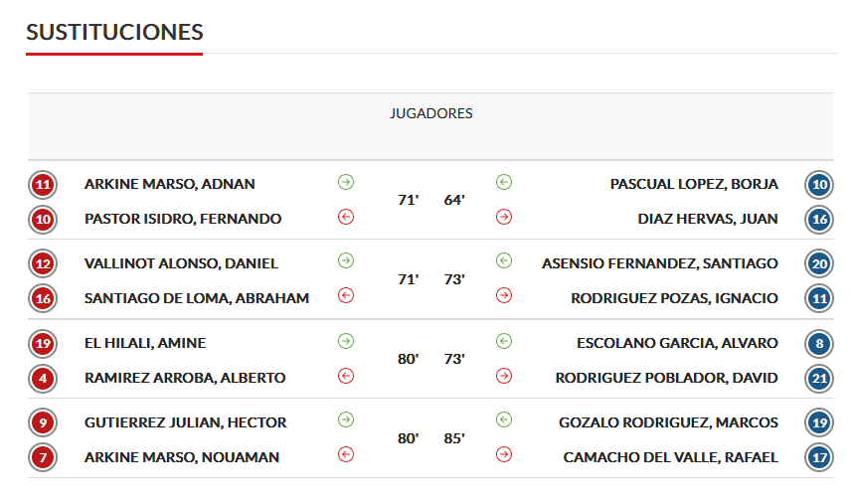Select red number 11 badge of Adnan
The image size is (855, 500).
point(43,185)
